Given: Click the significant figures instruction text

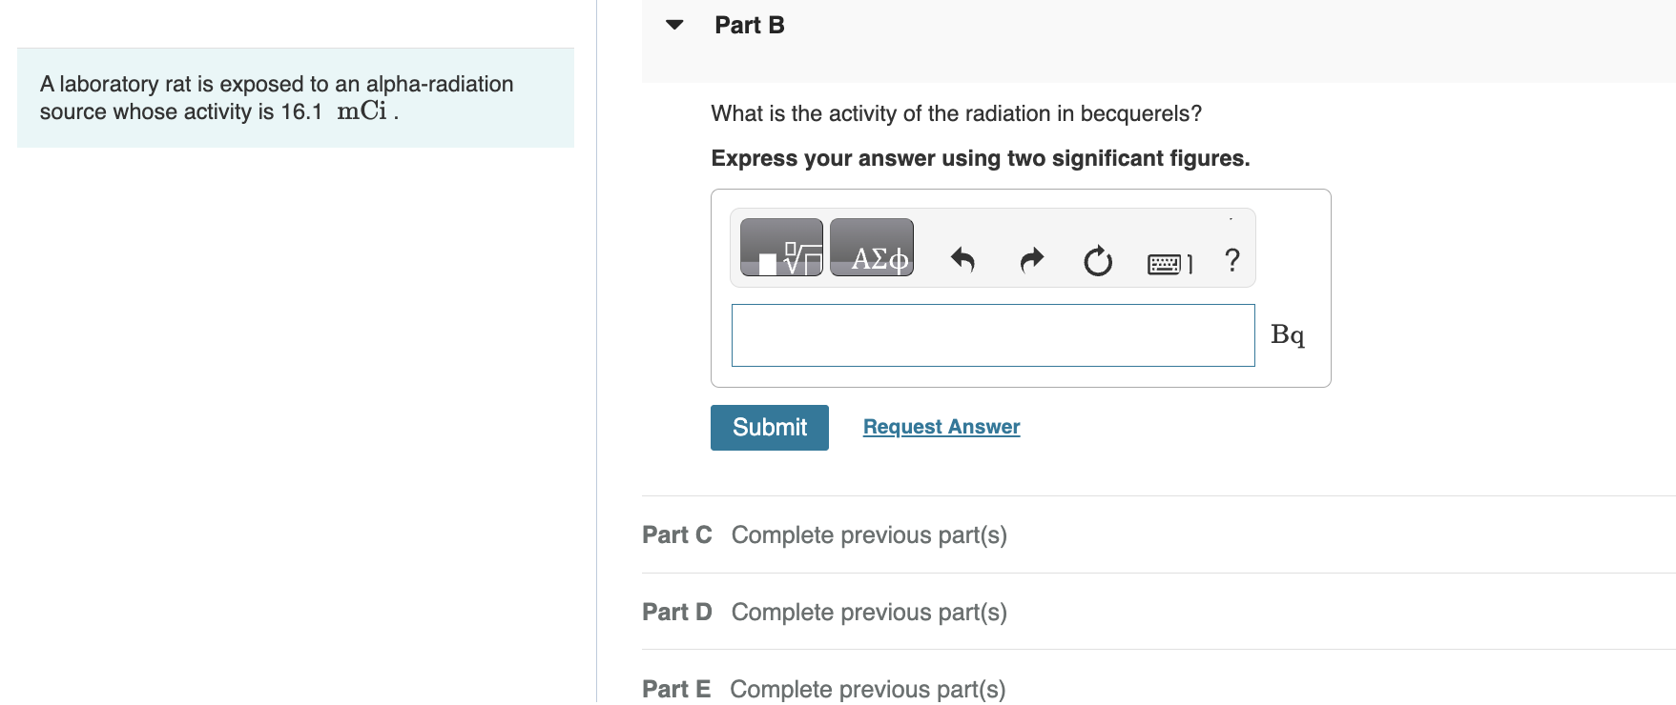Looking at the screenshot, I should (981, 158).
